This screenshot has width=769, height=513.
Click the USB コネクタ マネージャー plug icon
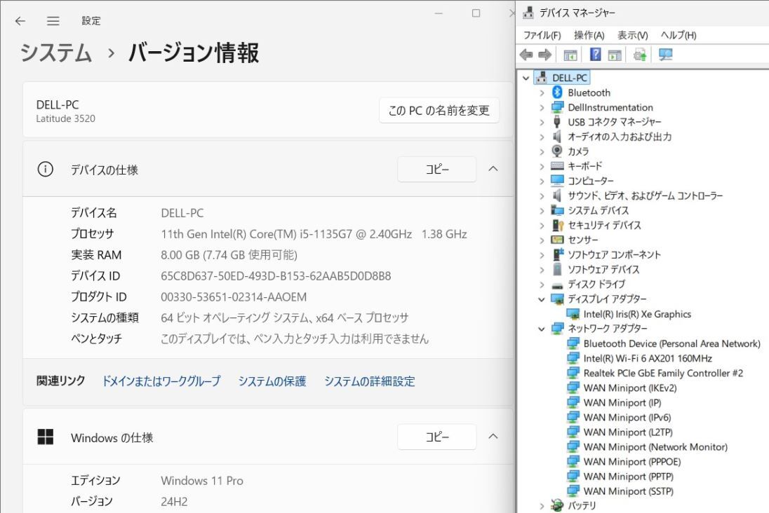tap(556, 121)
